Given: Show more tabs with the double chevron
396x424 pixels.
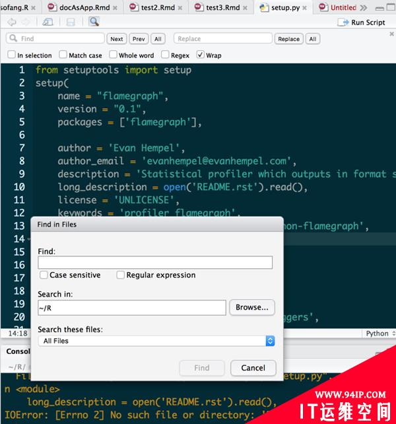Looking at the screenshot, I should [x=364, y=7].
